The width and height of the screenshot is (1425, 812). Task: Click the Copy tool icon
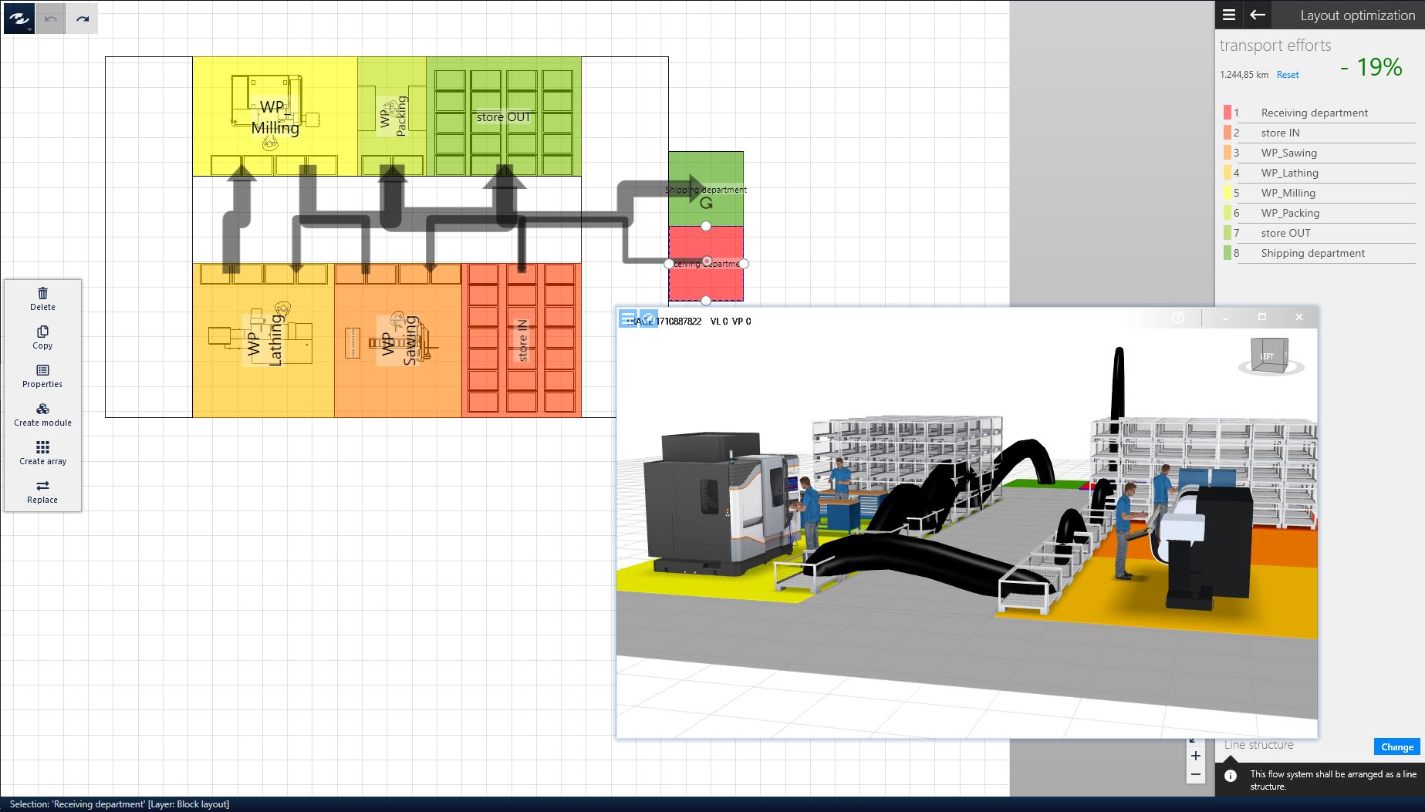[x=42, y=332]
